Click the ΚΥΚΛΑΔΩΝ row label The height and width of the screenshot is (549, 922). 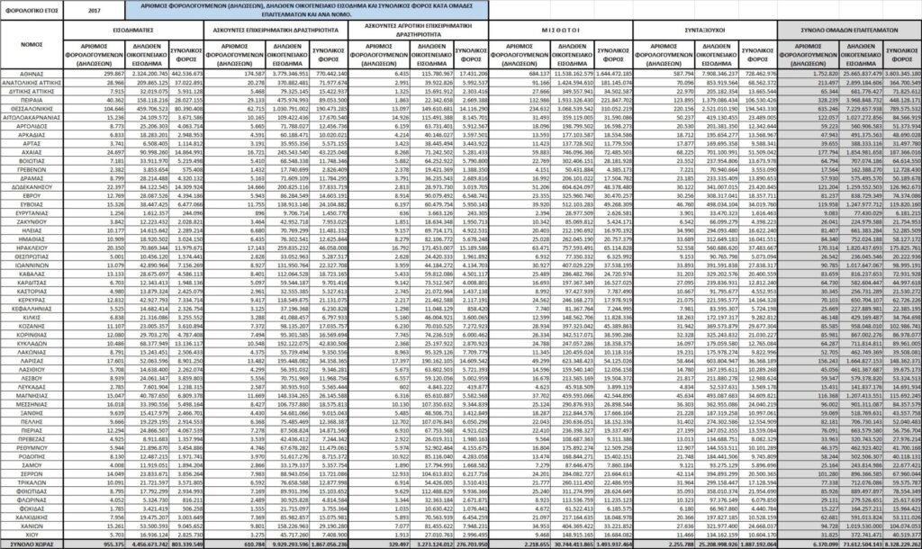pyautogui.click(x=32, y=343)
